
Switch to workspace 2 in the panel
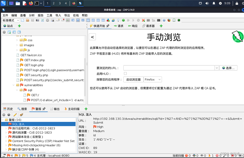coord(54,3)
